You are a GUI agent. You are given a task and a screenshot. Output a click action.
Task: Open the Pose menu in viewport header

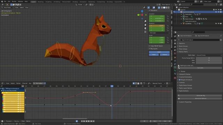tap(27, 8)
